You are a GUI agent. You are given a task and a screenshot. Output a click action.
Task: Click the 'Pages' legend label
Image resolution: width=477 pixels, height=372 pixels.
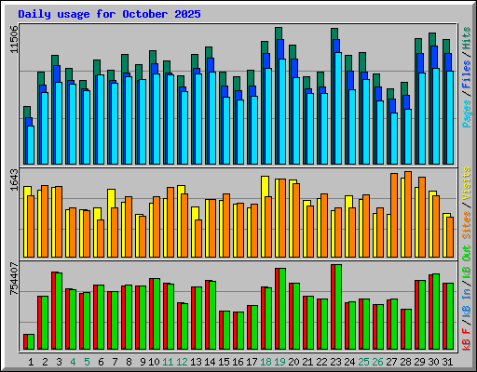(x=467, y=113)
